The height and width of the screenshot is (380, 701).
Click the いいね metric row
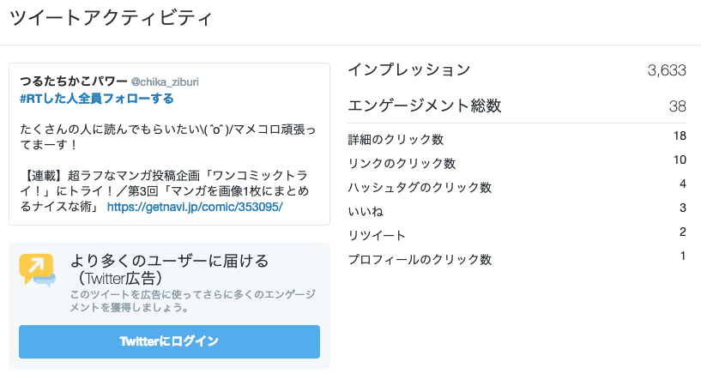click(x=517, y=211)
